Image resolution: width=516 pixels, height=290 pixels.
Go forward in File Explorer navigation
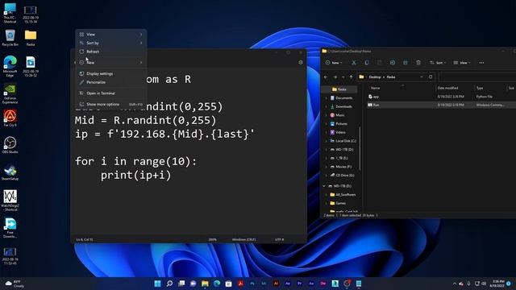coord(335,77)
